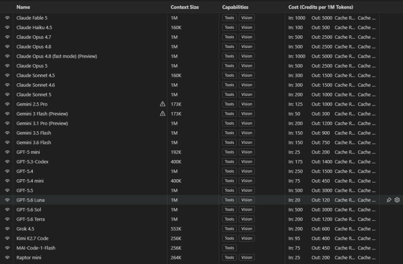Click 'Out: 750' cost of Gemini 3.6 Flash
Viewport: 403px width, 264px height.
(320, 142)
